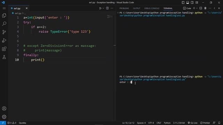This screenshot has height=125, width=223.
Task: Move panel with left chevron
Action: [x=215, y=8]
